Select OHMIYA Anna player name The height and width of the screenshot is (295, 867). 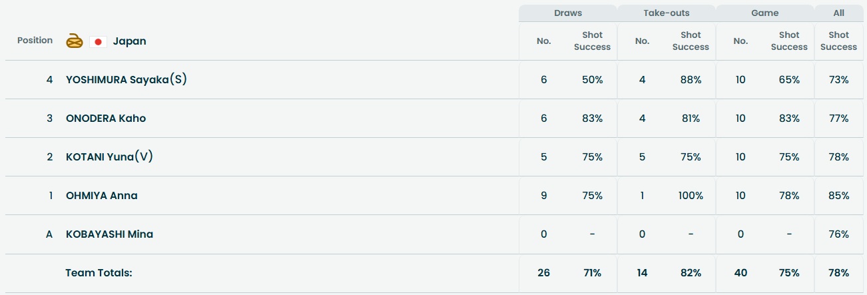[102, 196]
